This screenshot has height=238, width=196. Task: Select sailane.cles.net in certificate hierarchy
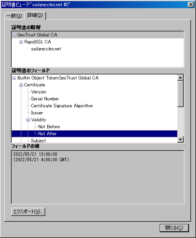(x=46, y=49)
